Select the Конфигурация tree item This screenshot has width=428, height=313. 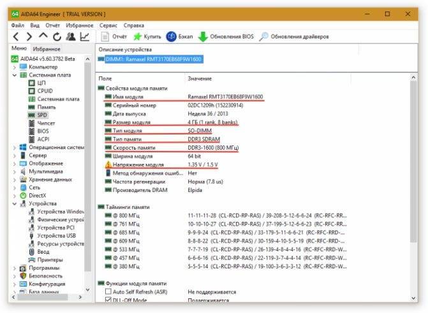coord(43,284)
